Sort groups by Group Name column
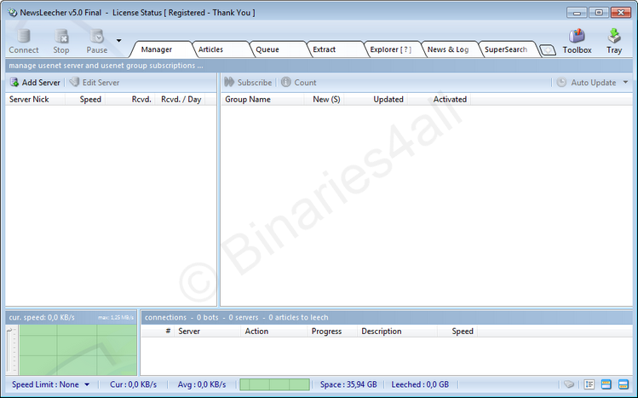The width and height of the screenshot is (638, 398). (262, 100)
